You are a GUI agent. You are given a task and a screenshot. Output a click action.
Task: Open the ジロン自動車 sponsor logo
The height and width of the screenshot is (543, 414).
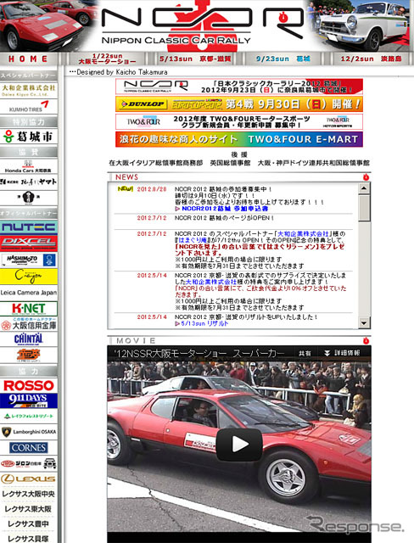[29, 463]
